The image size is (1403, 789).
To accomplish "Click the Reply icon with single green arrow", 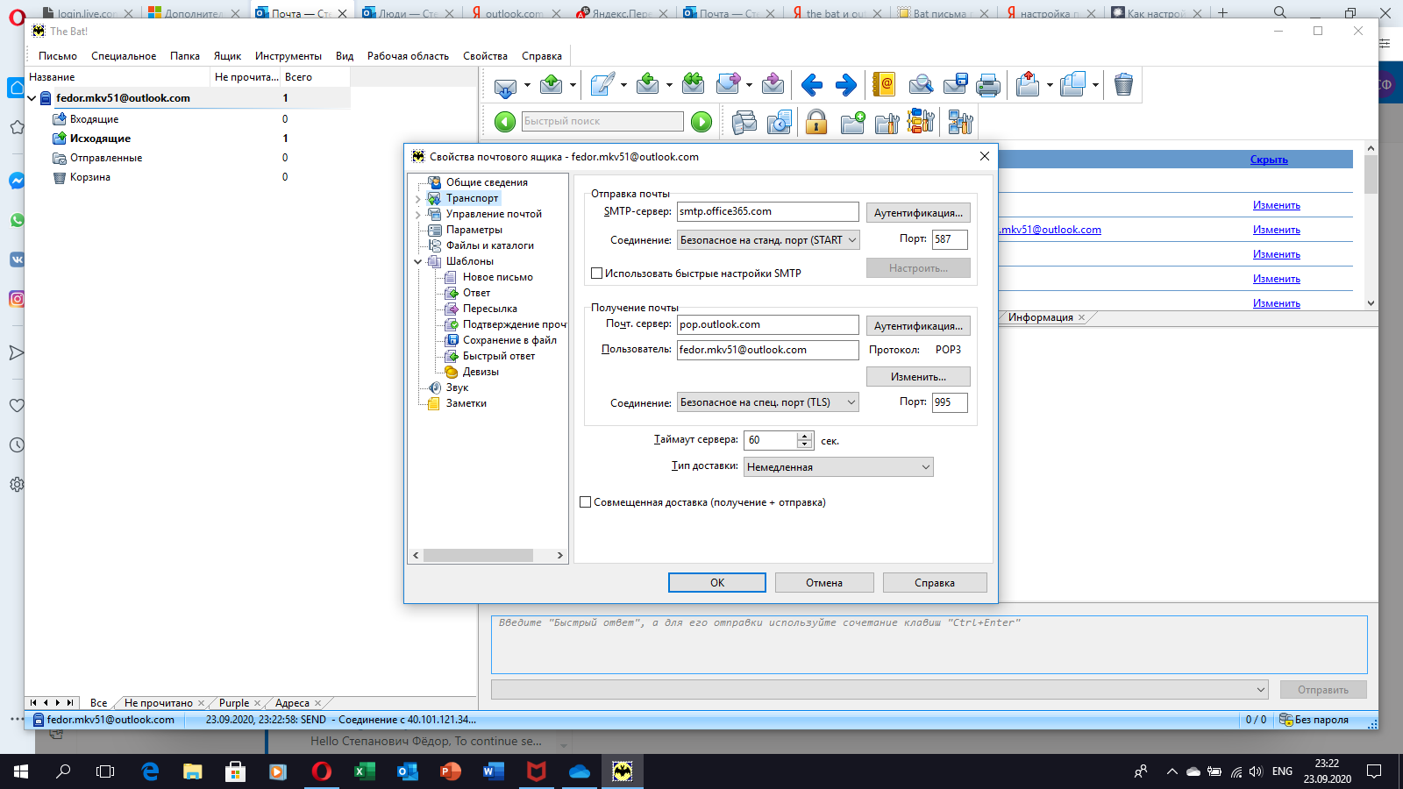I will 647,85.
